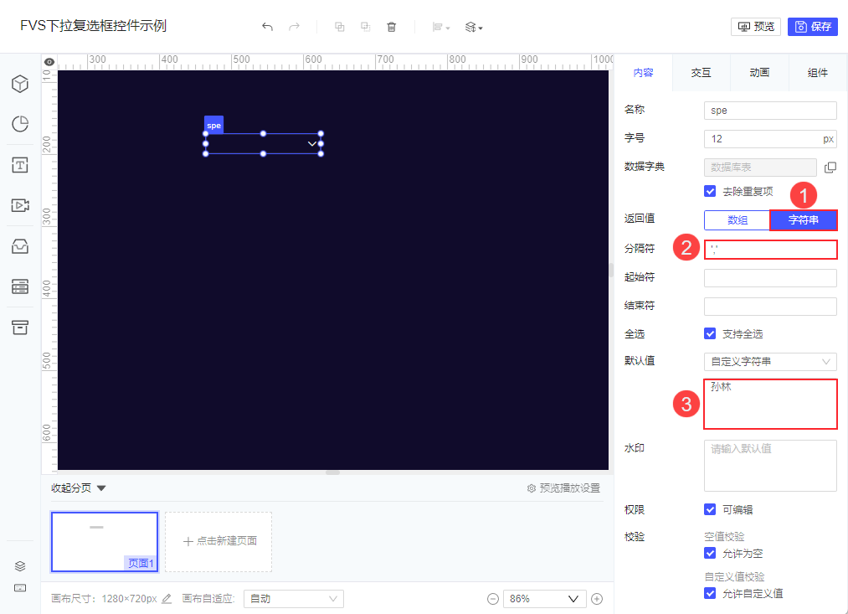This screenshot has height=614, width=848.
Task: Toggle the 去除重复项 checkbox
Action: click(710, 191)
